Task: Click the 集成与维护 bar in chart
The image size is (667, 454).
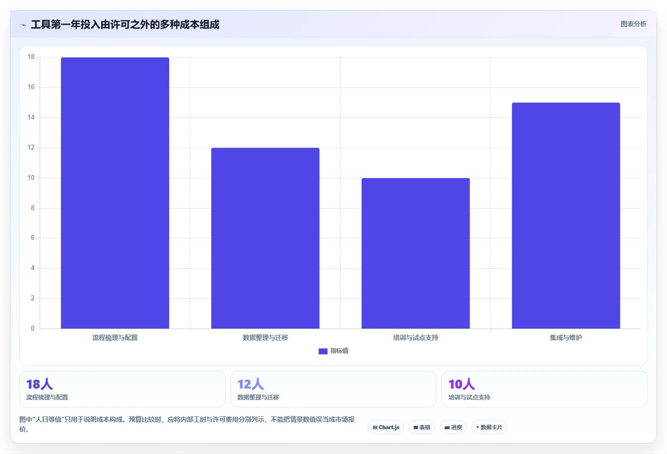Action: [566, 216]
